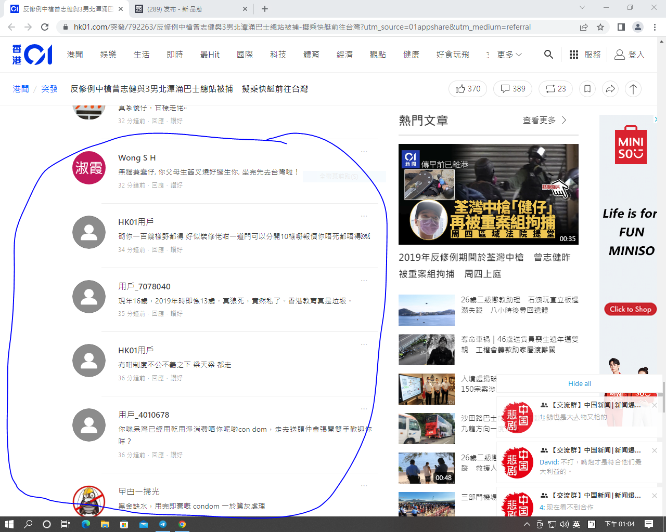Image resolution: width=666 pixels, height=532 pixels.
Task: Open the Chrome three-dot menu
Action: tap(655, 27)
